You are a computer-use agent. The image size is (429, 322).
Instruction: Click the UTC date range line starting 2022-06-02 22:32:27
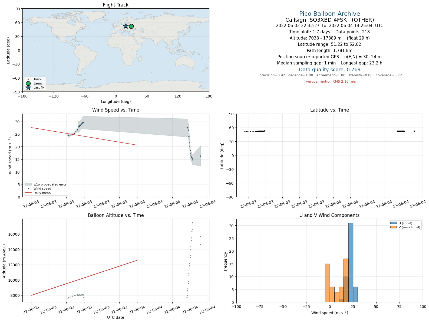point(329,26)
